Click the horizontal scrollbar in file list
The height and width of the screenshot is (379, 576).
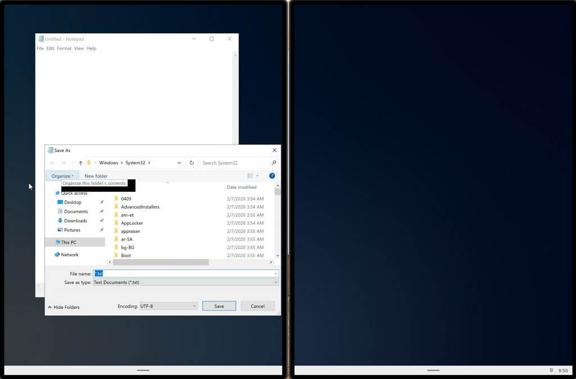coord(161,262)
